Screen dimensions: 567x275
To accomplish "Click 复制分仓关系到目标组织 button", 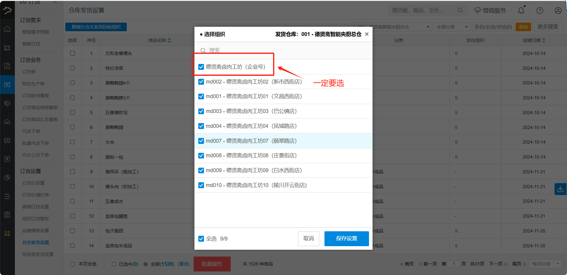I will (x=96, y=27).
